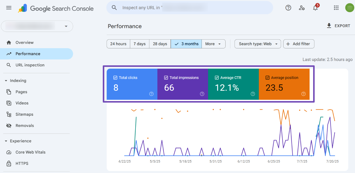The height and width of the screenshot is (173, 355).
Task: Click the 8 value on Total clicks card
Action: (x=116, y=88)
